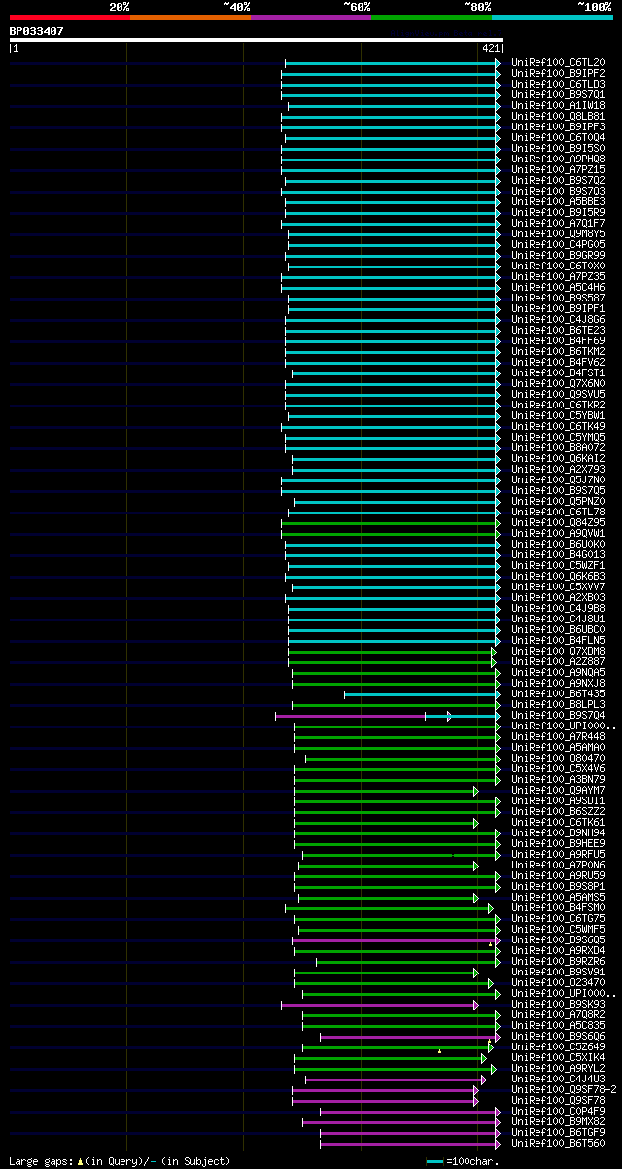Select hit label UniRef100_C6T0Q4
Image resolution: width=622 pixels, height=1169 pixels.
558,137
